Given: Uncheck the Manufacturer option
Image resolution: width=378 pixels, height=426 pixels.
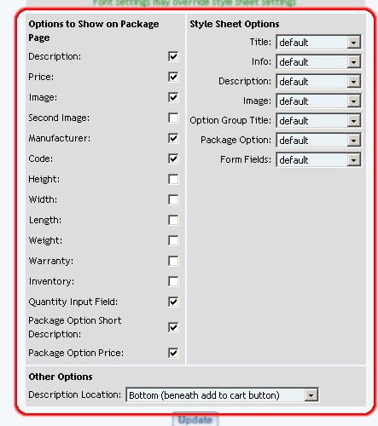Looking at the screenshot, I should pos(173,138).
